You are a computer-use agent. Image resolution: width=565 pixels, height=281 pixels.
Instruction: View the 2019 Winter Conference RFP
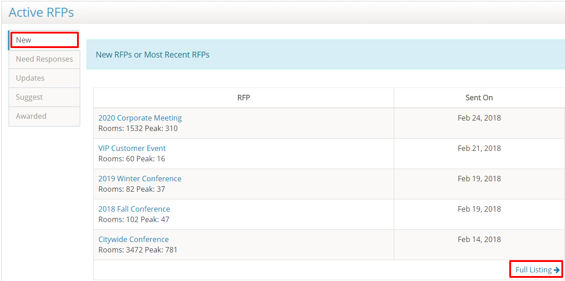pyautogui.click(x=140, y=179)
